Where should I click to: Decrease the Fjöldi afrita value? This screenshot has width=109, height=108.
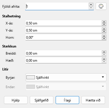(91, 8)
